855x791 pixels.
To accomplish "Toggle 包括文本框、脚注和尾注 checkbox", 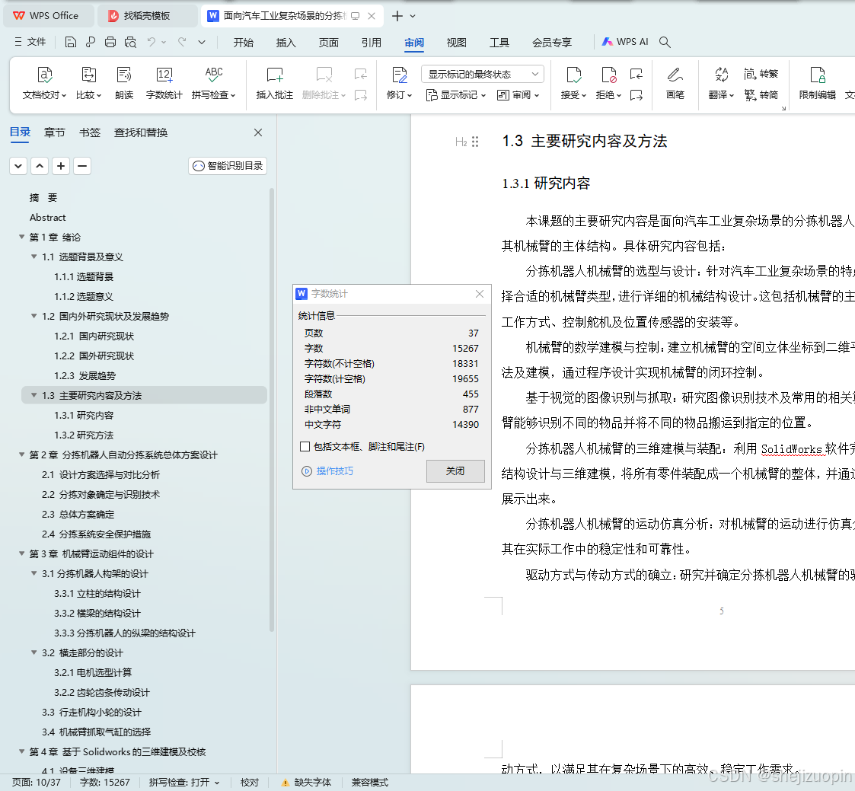I will point(305,447).
